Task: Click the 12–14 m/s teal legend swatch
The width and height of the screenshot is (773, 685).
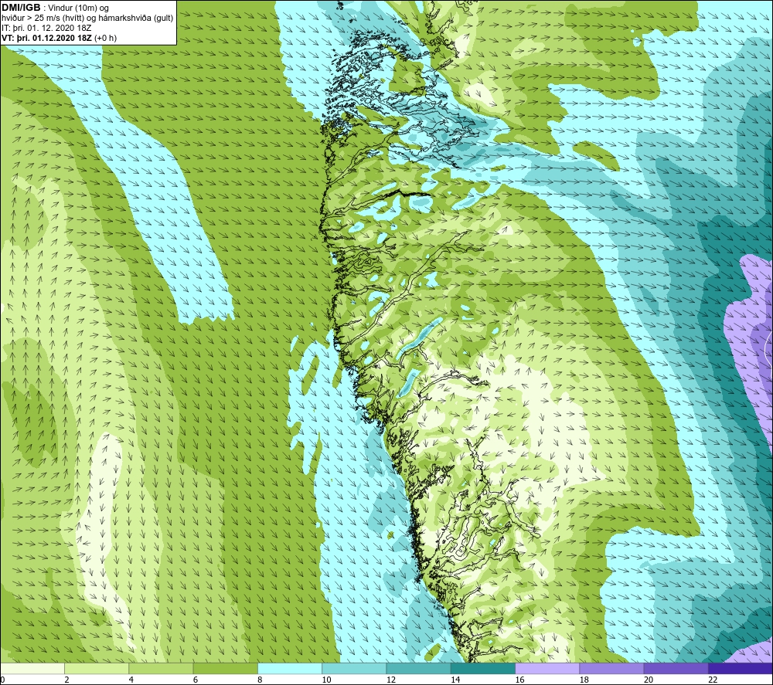Action: tap(418, 668)
